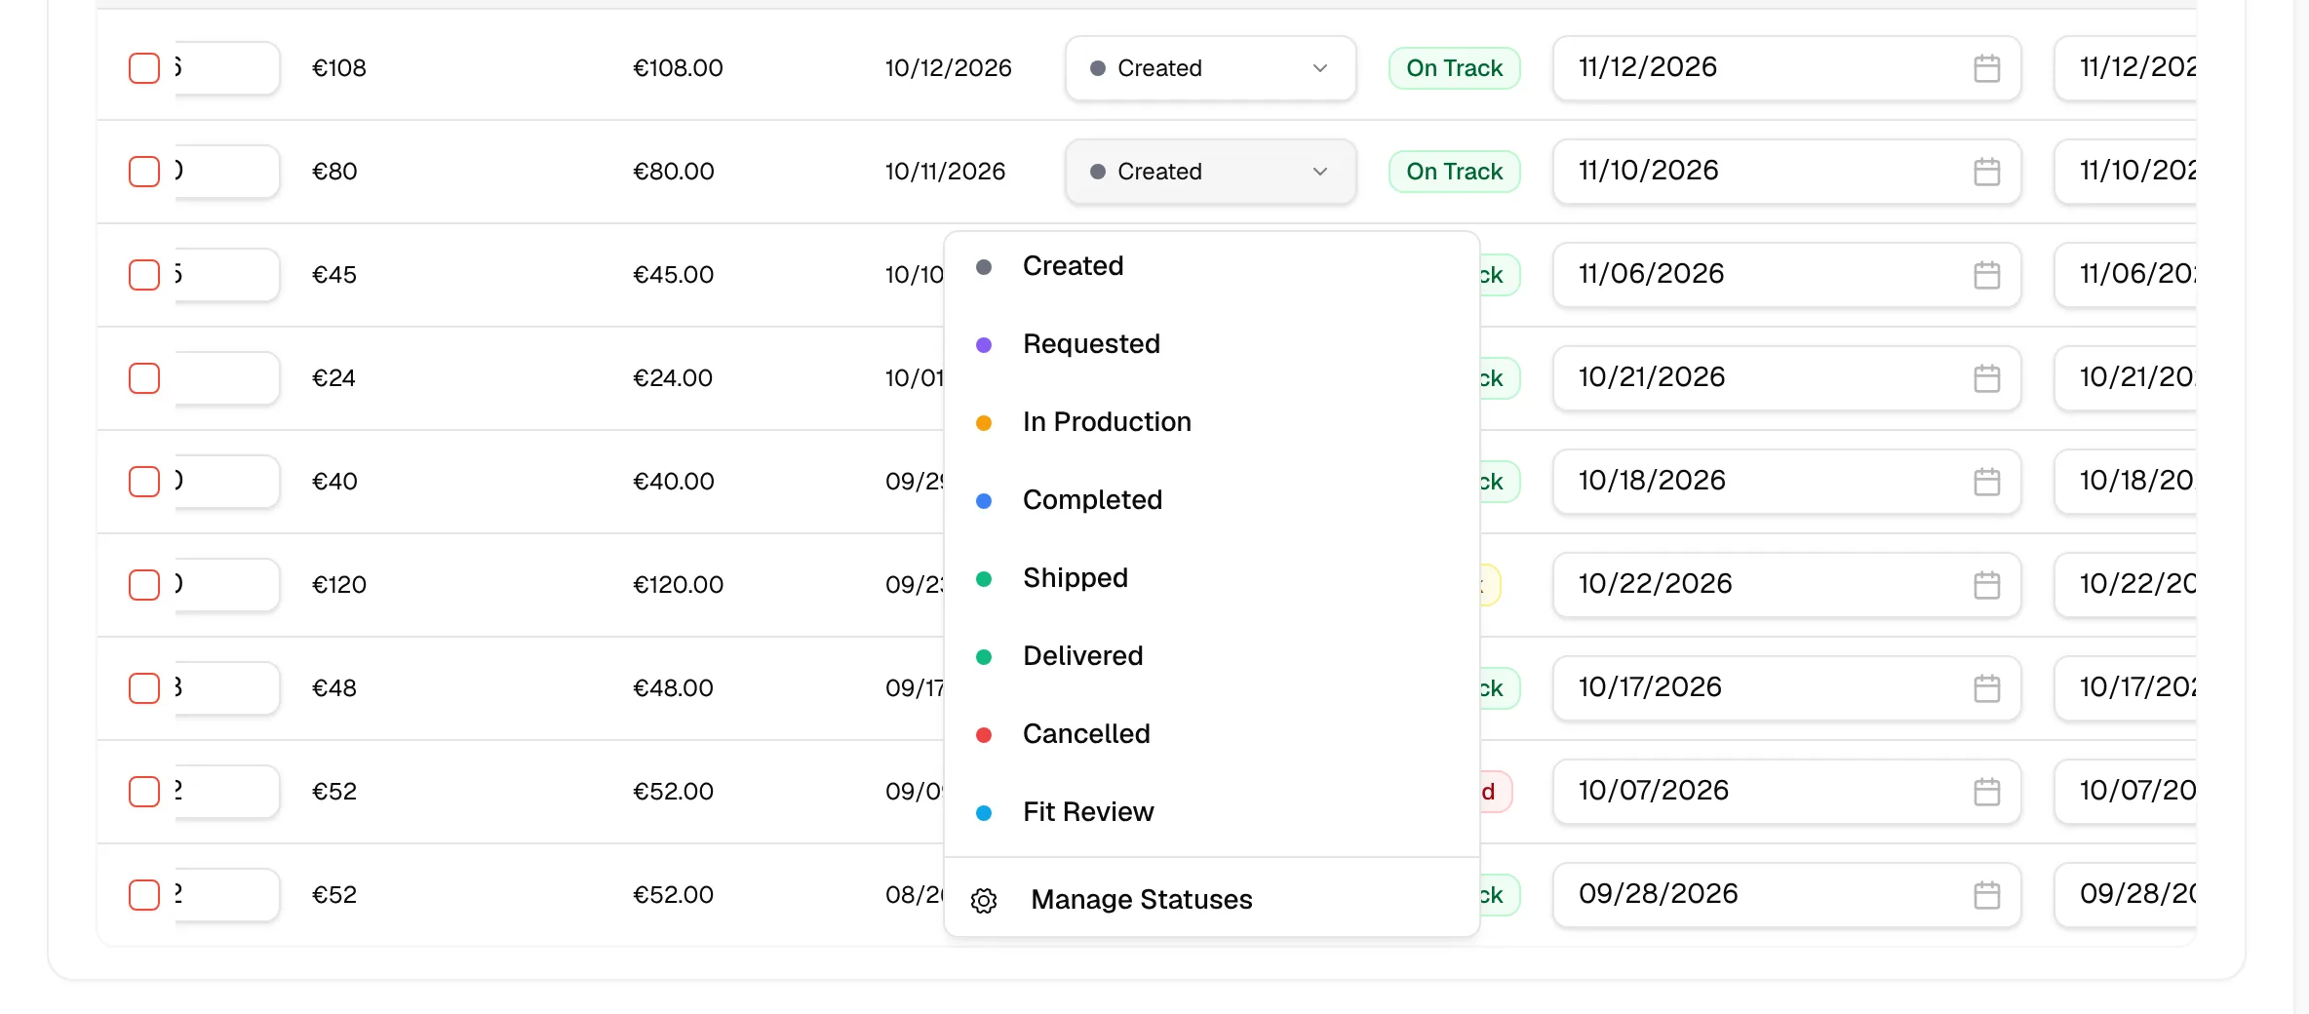
Task: Edit the 10/22/2026 date field
Action: (1786, 585)
